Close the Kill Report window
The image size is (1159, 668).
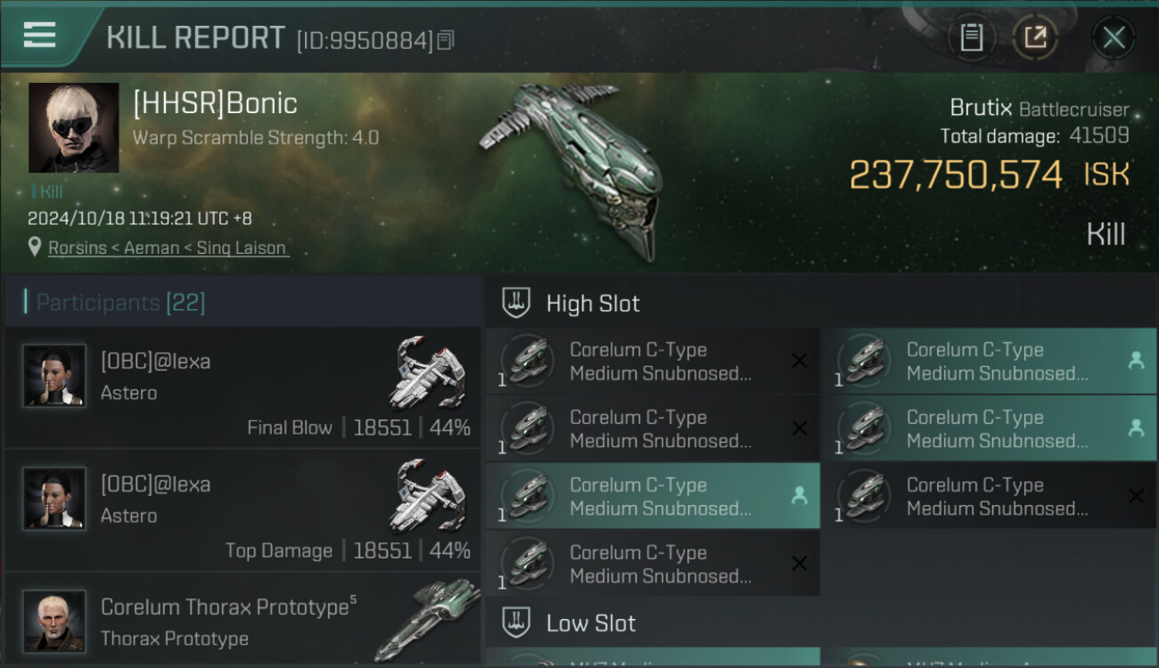coord(1114,37)
